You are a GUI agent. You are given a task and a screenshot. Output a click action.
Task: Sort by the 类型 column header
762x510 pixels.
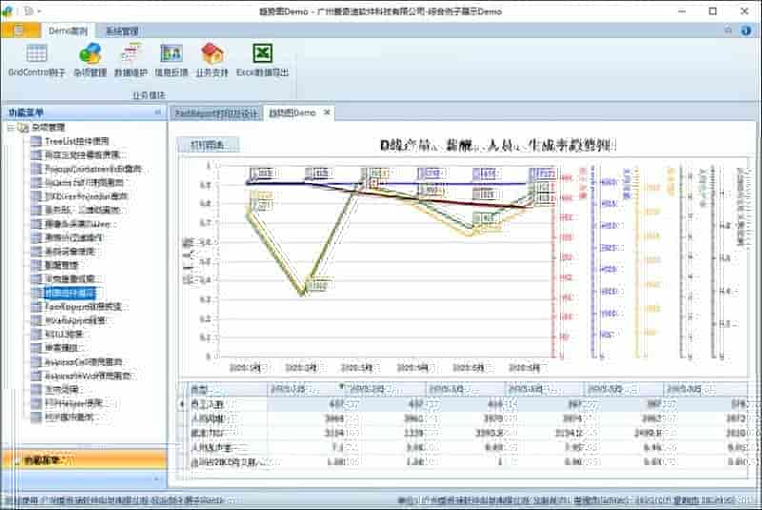tap(228, 389)
